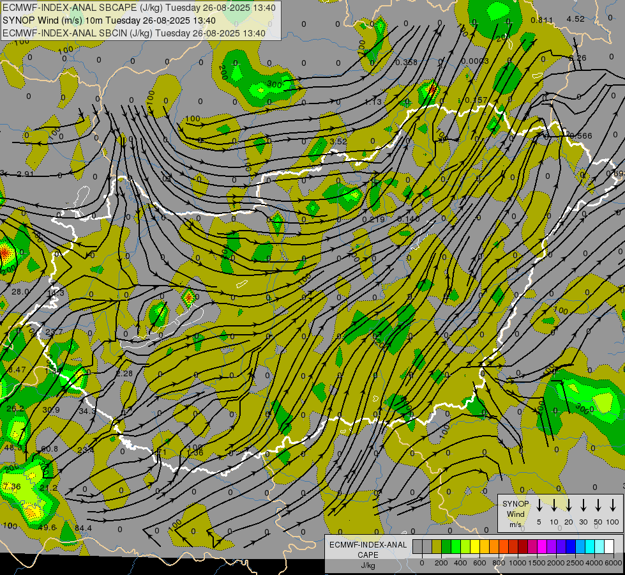Pick the bright cyan swatch before 4000 tick
This screenshot has height=575, width=625.
point(589,547)
